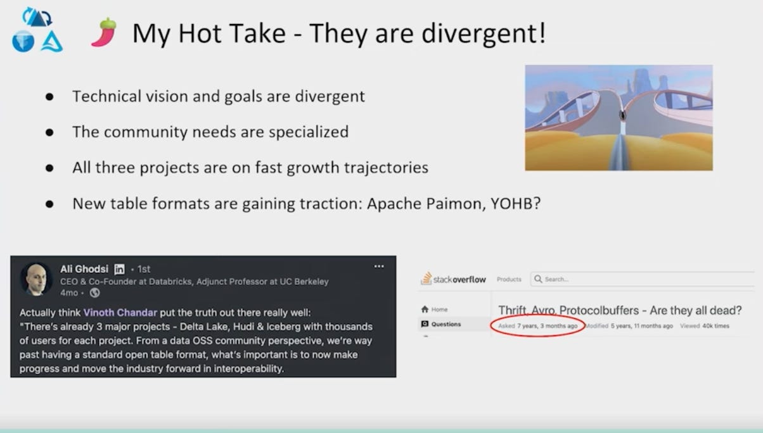
Task: Select Home in the Stack Overflow sidebar
Action: tap(439, 310)
